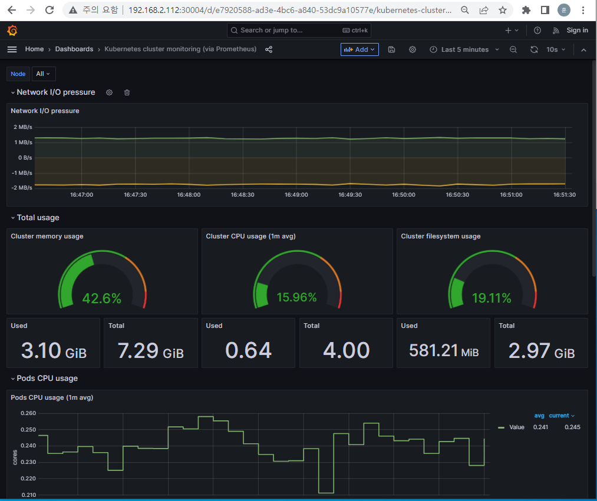597x501 pixels.
Task: Click the Node variable label
Action: (18, 74)
